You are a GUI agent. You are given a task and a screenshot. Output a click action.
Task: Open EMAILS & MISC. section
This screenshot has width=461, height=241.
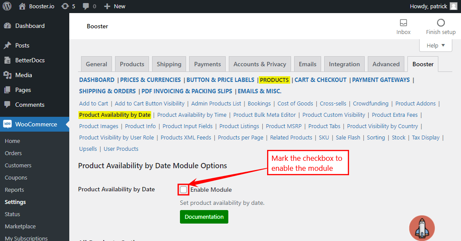(260, 91)
